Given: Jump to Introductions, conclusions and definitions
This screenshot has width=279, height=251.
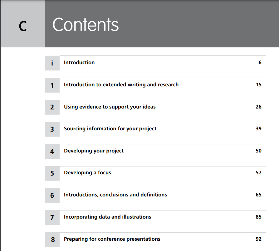Looking at the screenshot, I should point(115,195).
